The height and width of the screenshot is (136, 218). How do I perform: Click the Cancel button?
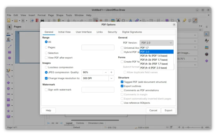153,110
